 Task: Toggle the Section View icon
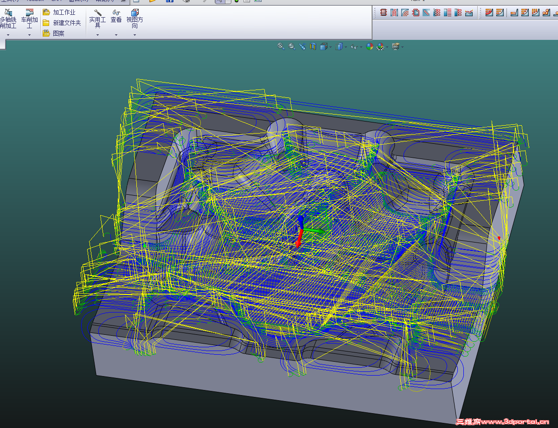click(313, 46)
